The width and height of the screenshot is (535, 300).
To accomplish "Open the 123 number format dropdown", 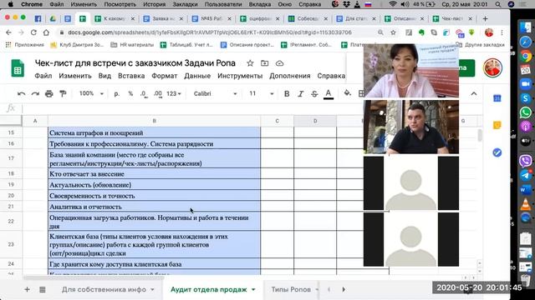I will point(174,93).
